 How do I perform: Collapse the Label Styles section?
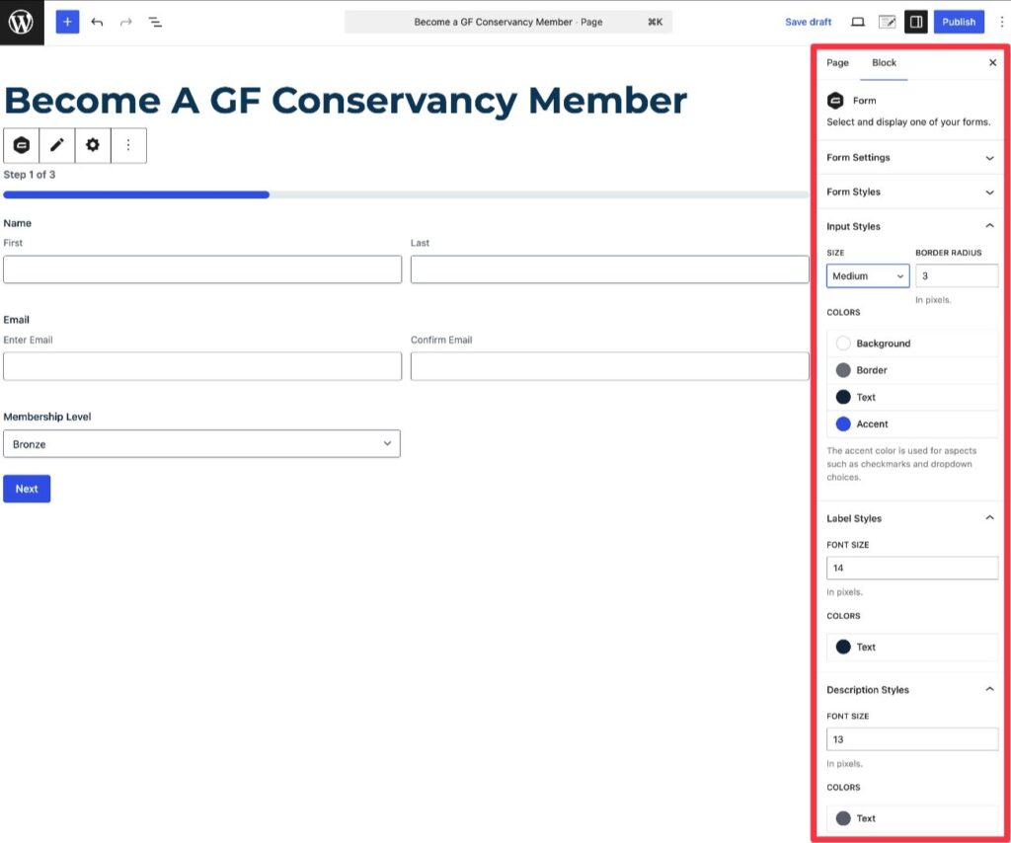pyautogui.click(x=910, y=518)
